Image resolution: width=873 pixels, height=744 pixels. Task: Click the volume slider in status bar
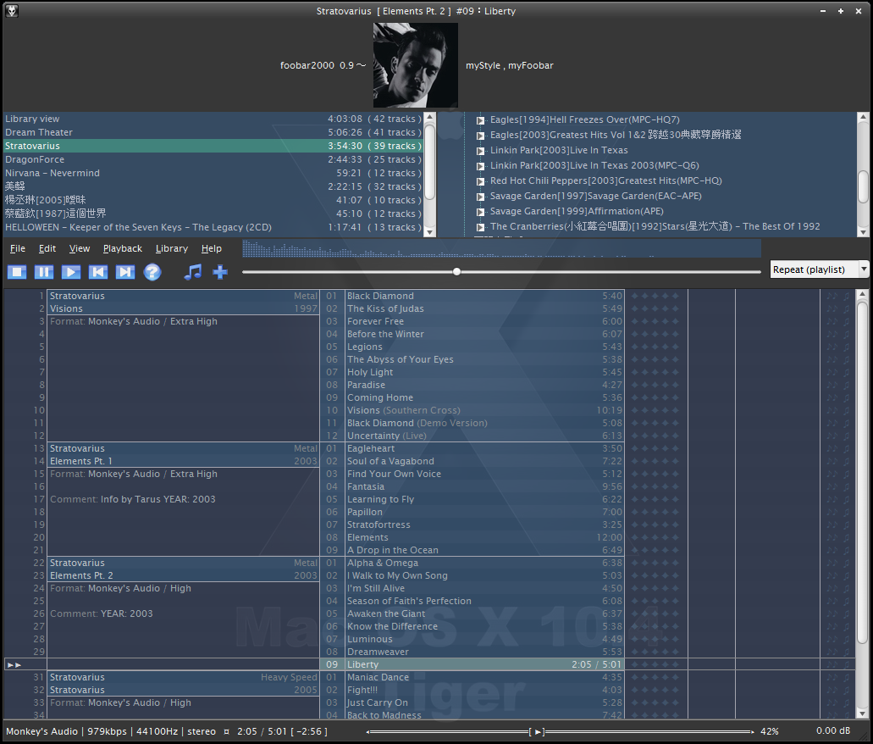[560, 732]
